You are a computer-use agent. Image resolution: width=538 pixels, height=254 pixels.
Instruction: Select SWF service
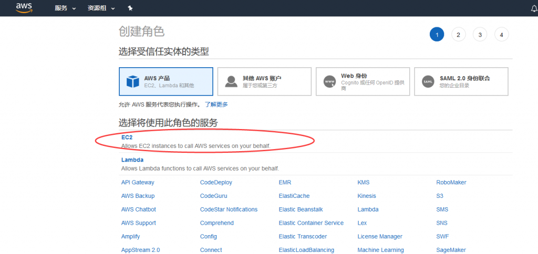click(442, 237)
